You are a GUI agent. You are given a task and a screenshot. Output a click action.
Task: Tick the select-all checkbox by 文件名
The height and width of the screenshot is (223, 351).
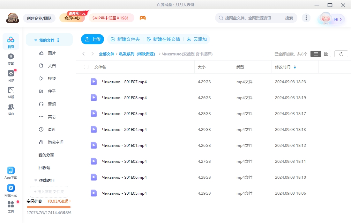(x=86, y=67)
